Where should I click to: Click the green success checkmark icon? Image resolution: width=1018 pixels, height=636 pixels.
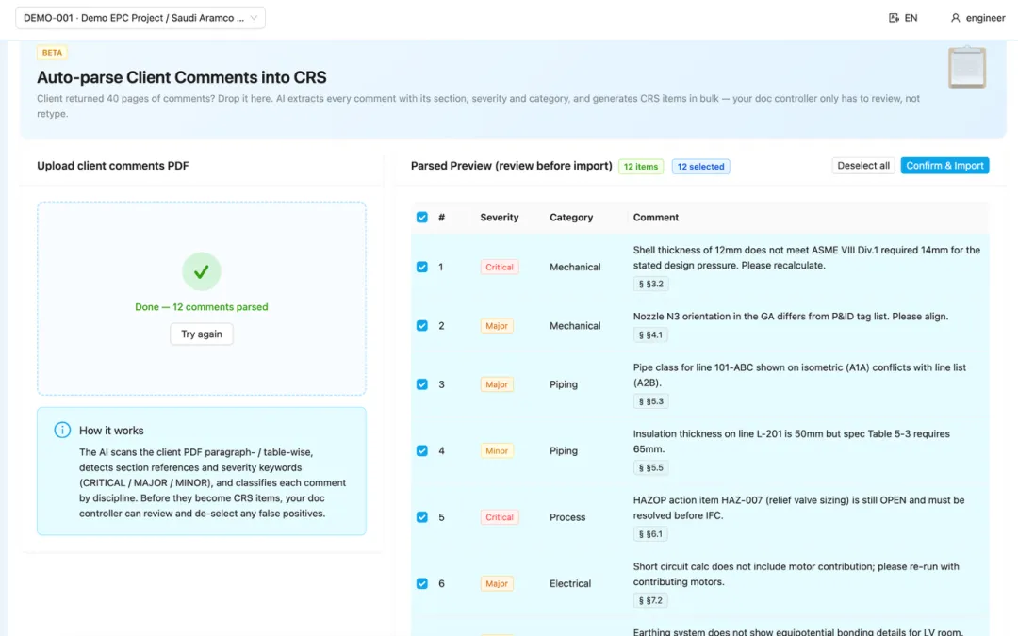pyautogui.click(x=202, y=271)
